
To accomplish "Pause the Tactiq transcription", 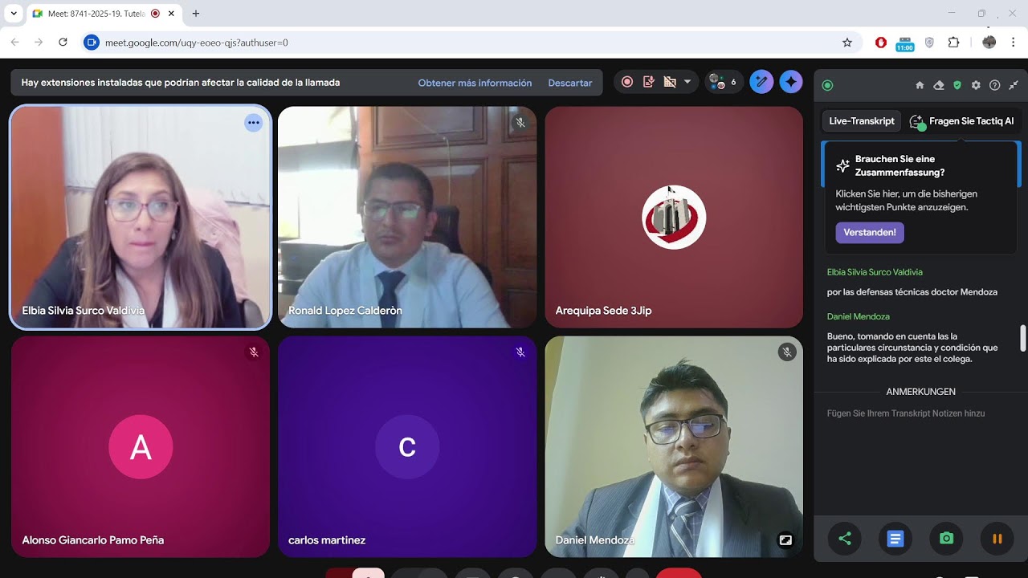I will click(x=997, y=539).
